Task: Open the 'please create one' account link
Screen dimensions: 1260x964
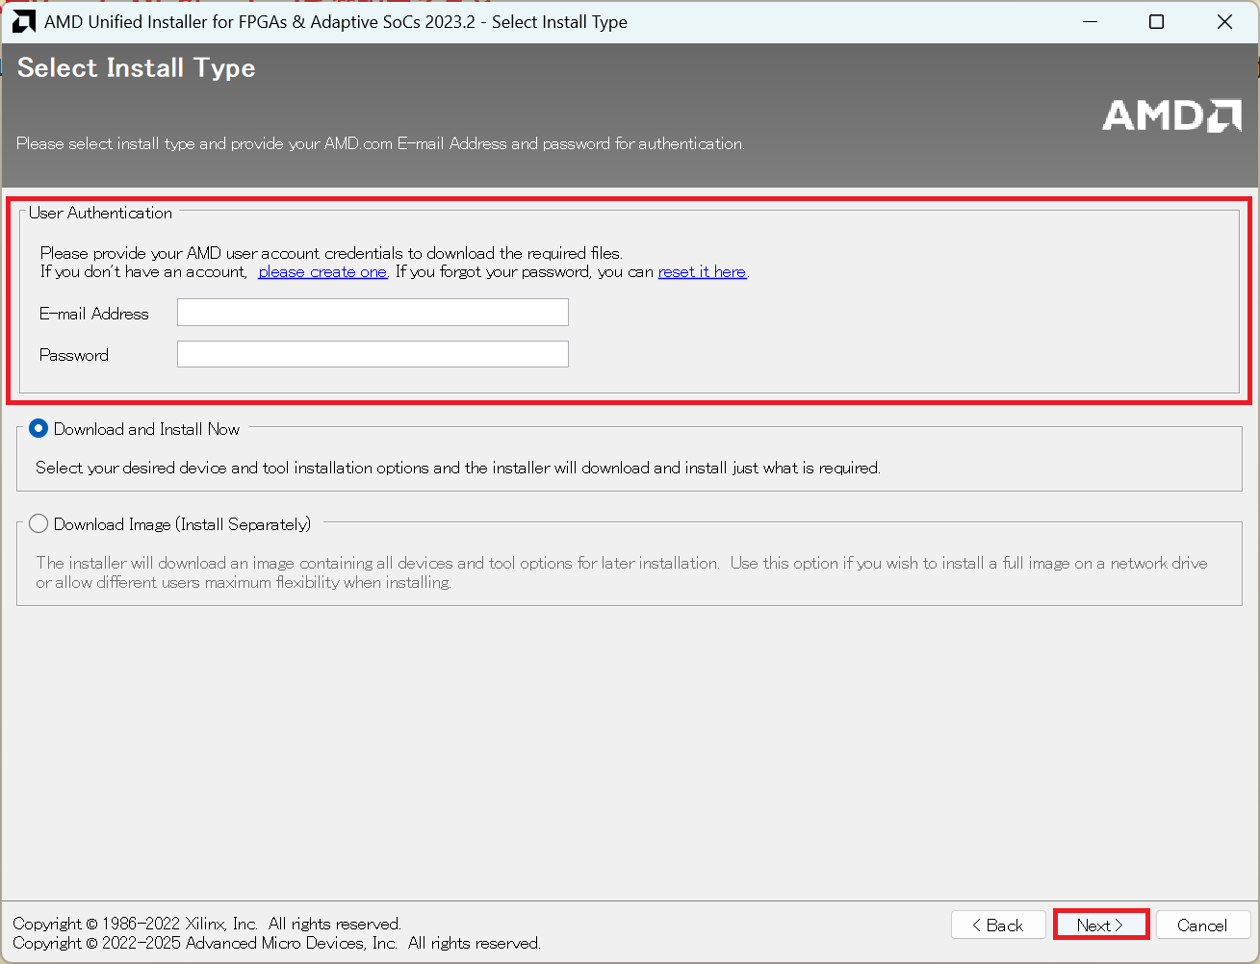Action: [322, 272]
